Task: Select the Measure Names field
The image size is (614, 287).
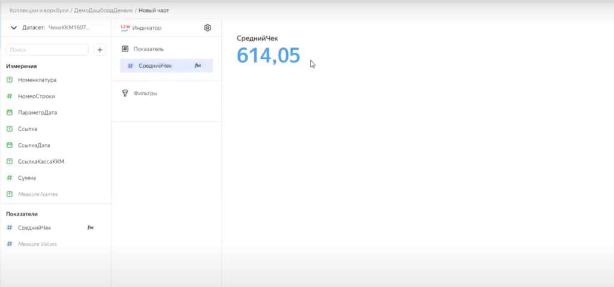Action: tap(38, 194)
